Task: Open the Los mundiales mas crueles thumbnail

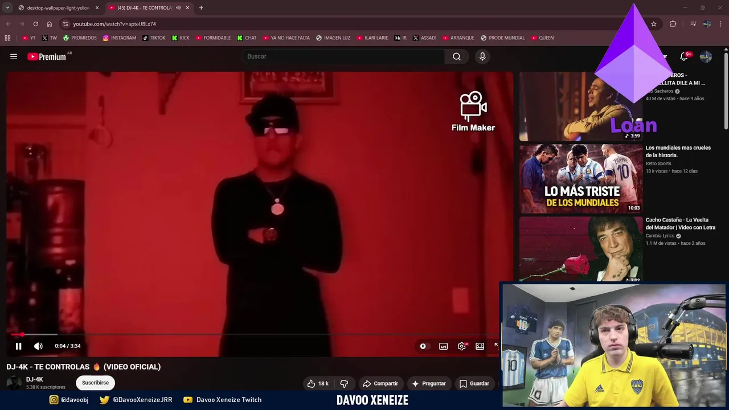Action: [581, 179]
